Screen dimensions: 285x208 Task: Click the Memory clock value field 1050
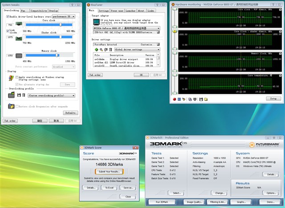(x=10, y=55)
